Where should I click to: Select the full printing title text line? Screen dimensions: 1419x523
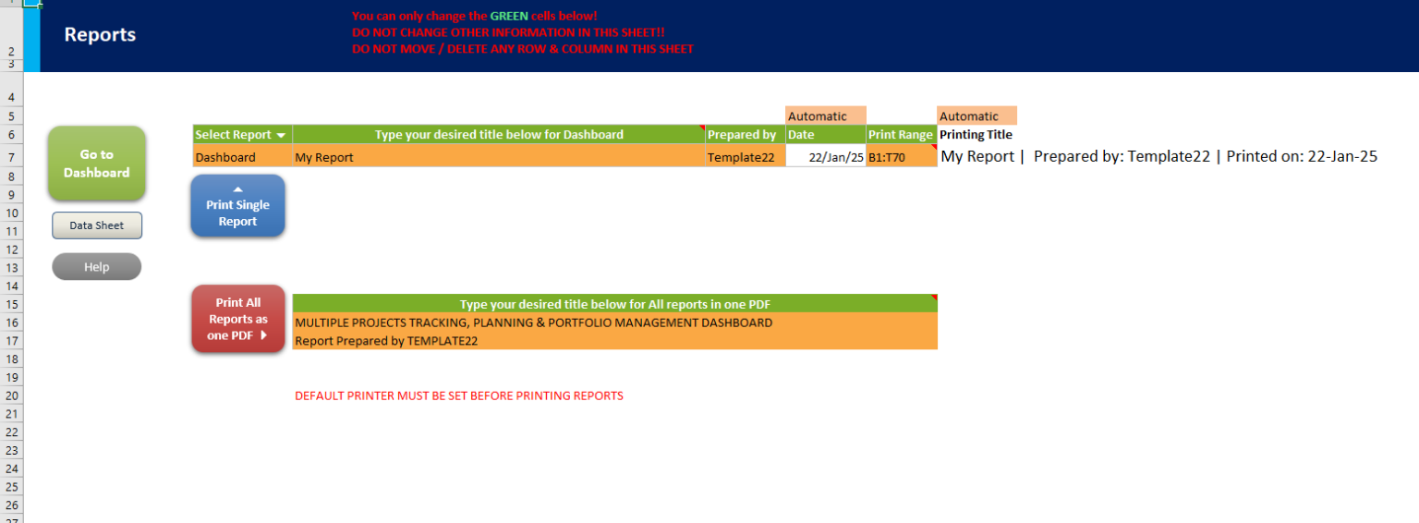click(x=1159, y=156)
